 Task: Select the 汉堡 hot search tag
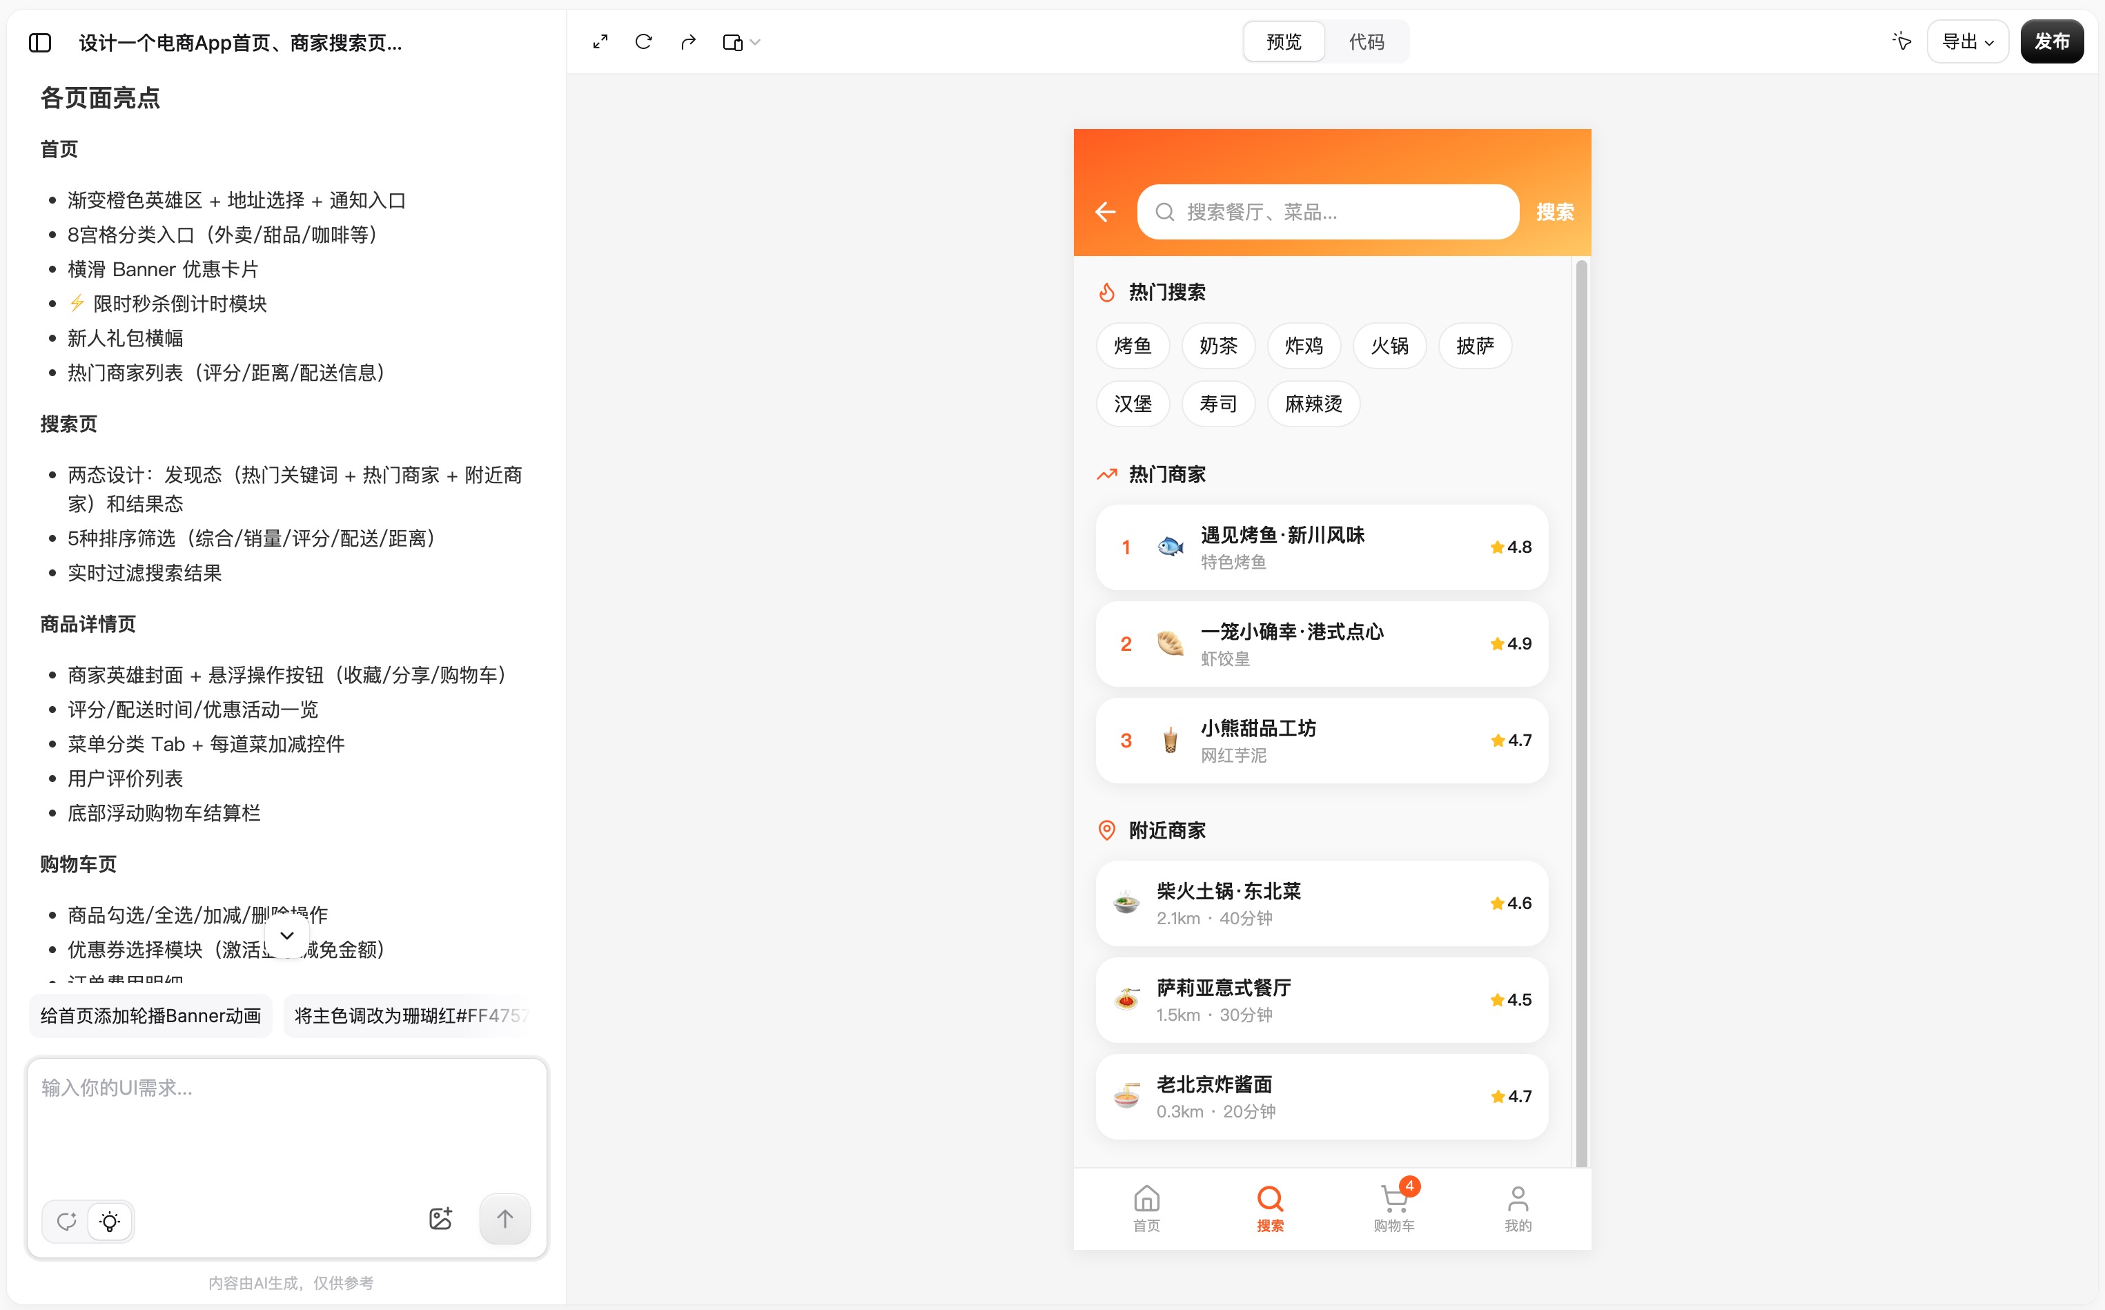click(1132, 404)
